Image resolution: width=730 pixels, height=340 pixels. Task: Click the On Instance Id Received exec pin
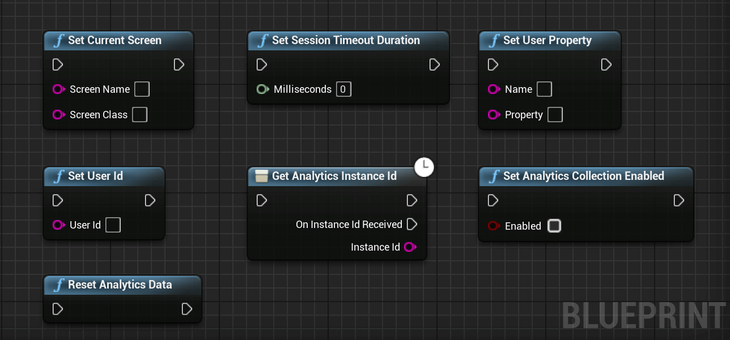(x=412, y=225)
